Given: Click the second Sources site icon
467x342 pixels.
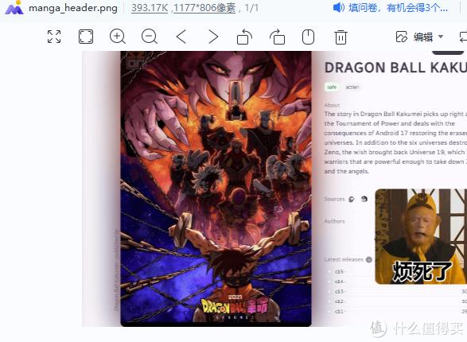Looking at the screenshot, I should coord(364,199).
